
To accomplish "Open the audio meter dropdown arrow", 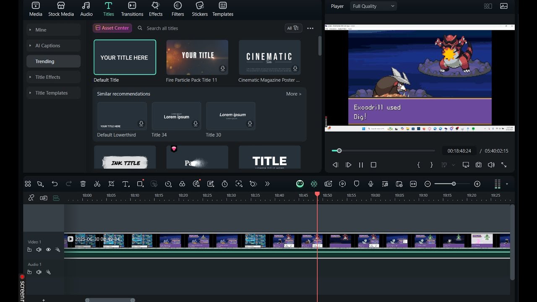I will coord(507,184).
